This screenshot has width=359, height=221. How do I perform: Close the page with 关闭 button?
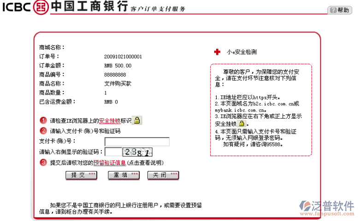(163, 175)
